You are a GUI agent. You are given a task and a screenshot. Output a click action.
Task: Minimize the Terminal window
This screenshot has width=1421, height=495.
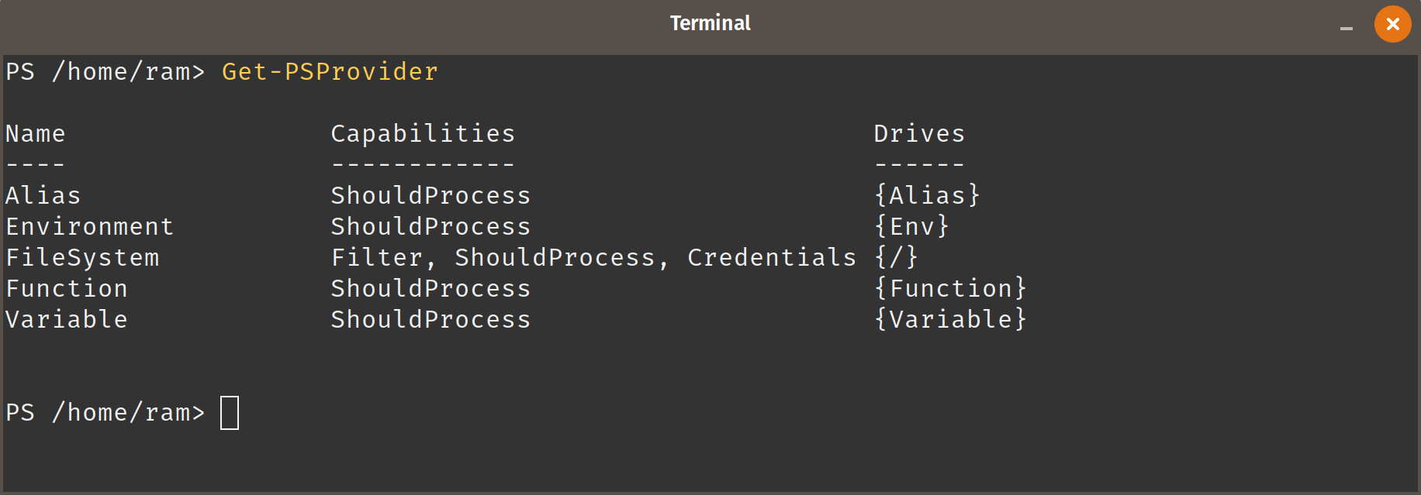(1347, 28)
